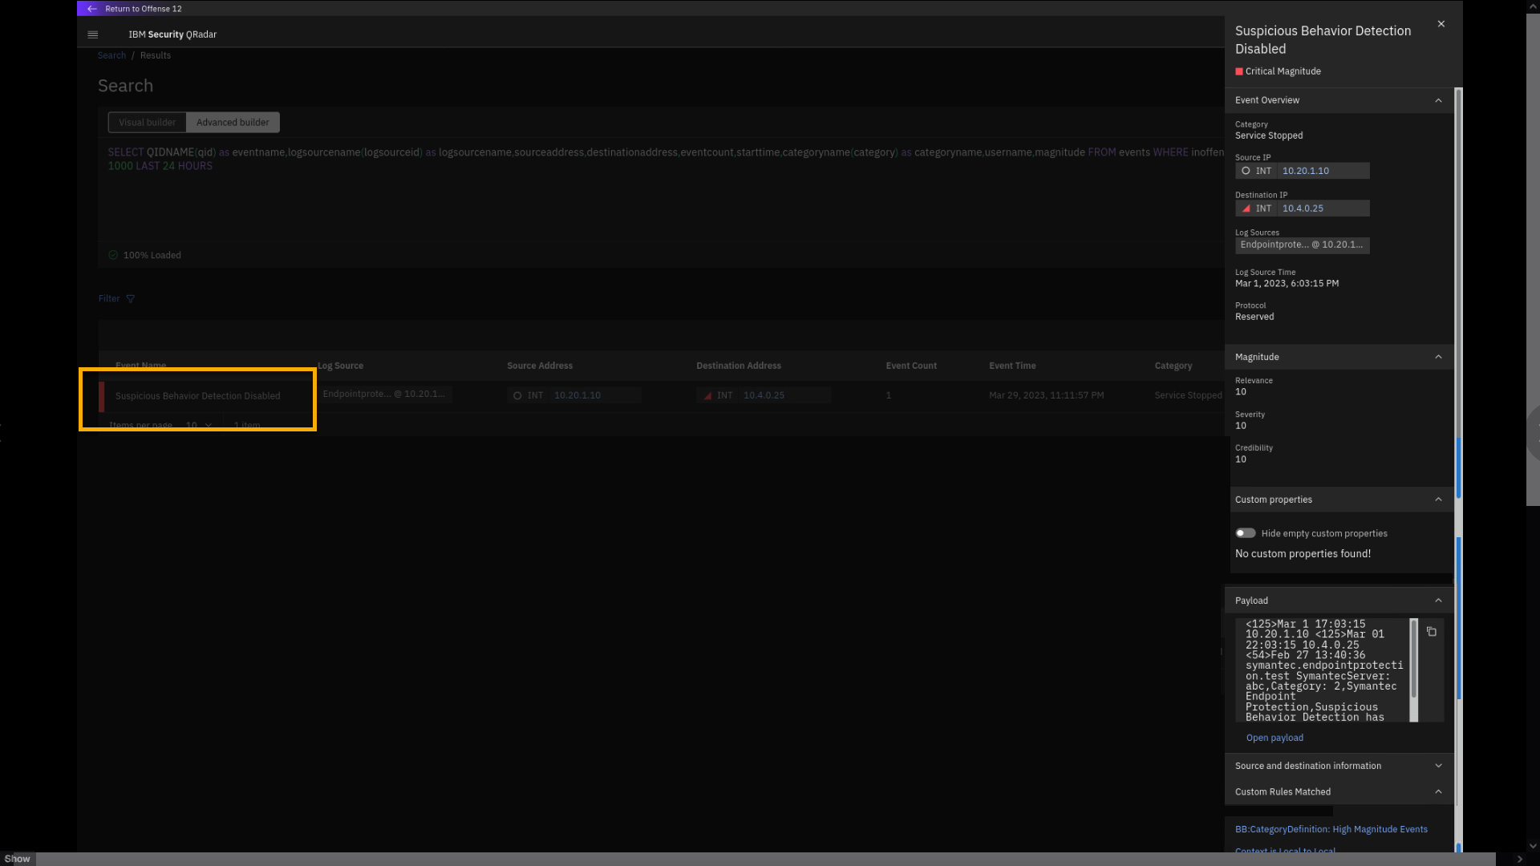Toggle Hide empty custom properties
This screenshot has width=1540, height=866.
[1246, 533]
